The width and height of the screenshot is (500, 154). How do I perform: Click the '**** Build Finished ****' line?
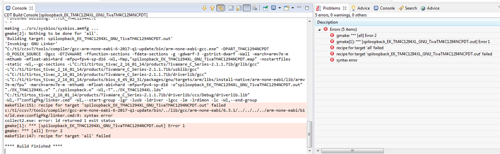pyautogui.click(x=33, y=146)
